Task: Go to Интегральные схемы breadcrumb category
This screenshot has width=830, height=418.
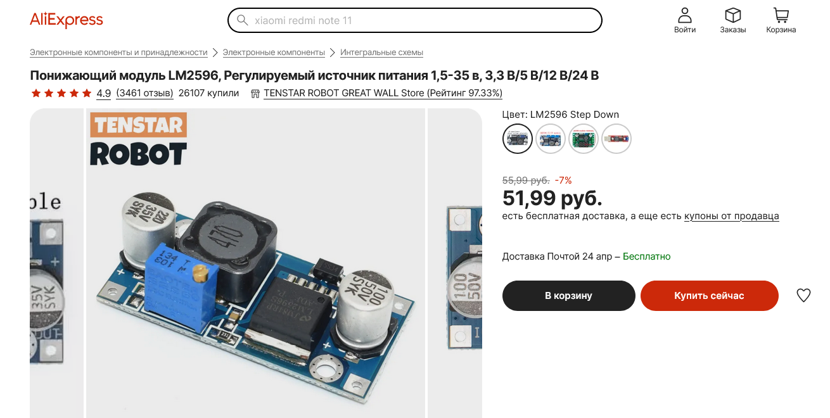Action: coord(381,53)
